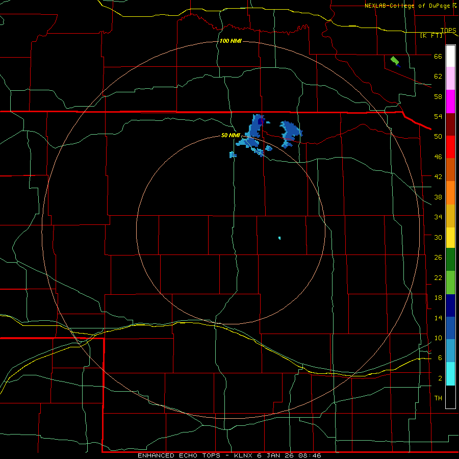Image resolution: width=459 pixels, height=459 pixels.
Task: Click the 'ENHANCED ECHO TOPS' caption text
Action: tap(179, 455)
